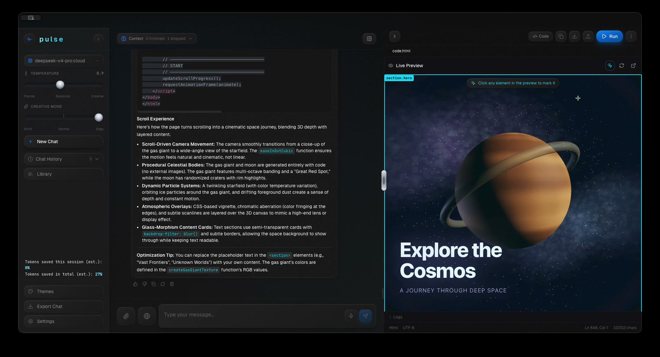Viewport: 660px width, 357px height.
Task: Click the Edgy creative mode label
Action: pos(99,129)
